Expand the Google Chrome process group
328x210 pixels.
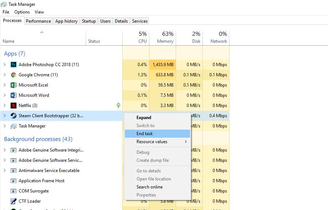tap(5, 75)
